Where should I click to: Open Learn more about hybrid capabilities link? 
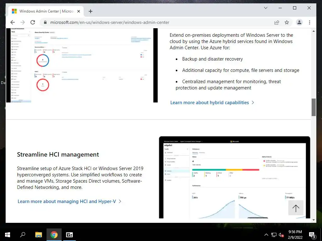tap(212, 103)
